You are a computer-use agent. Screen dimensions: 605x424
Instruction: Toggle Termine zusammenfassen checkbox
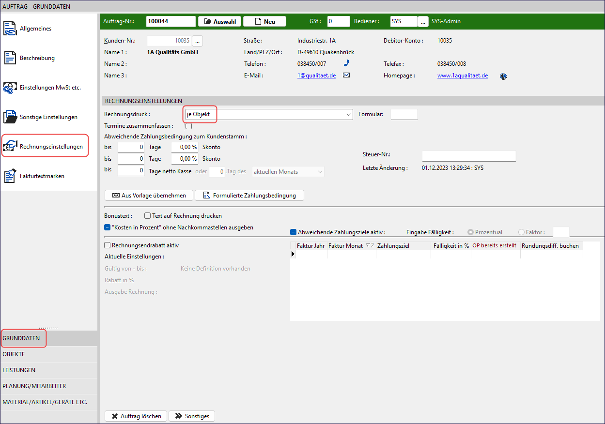(188, 126)
